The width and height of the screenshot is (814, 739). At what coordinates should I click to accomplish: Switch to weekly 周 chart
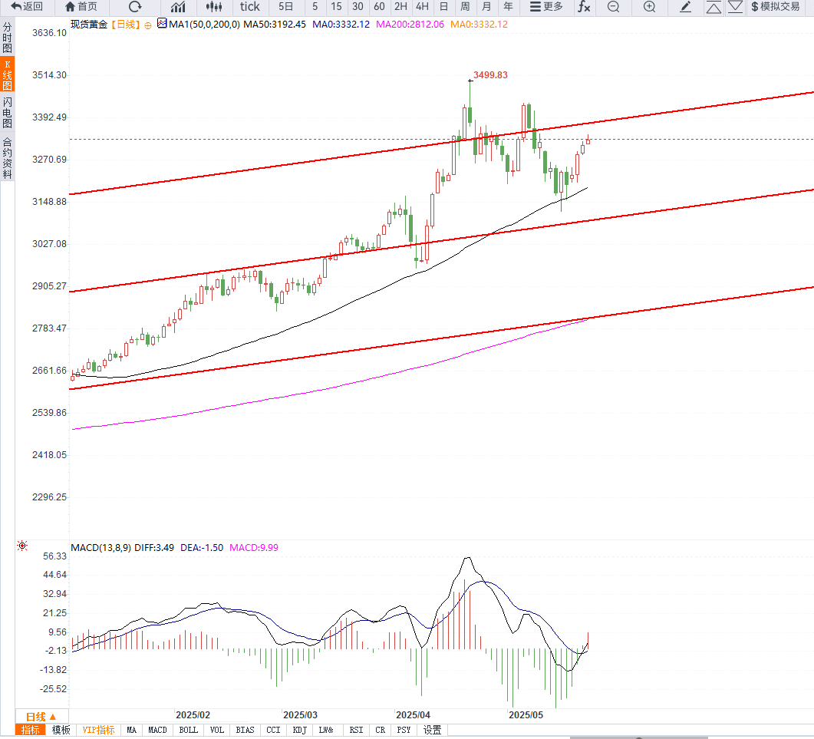(x=465, y=7)
